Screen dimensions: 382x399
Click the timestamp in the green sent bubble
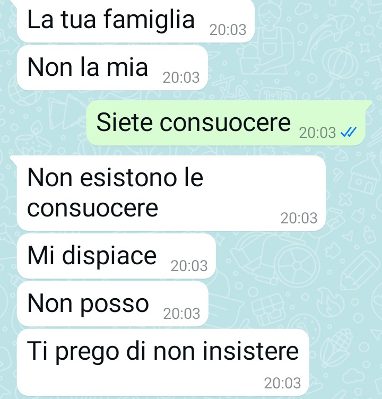point(317,133)
